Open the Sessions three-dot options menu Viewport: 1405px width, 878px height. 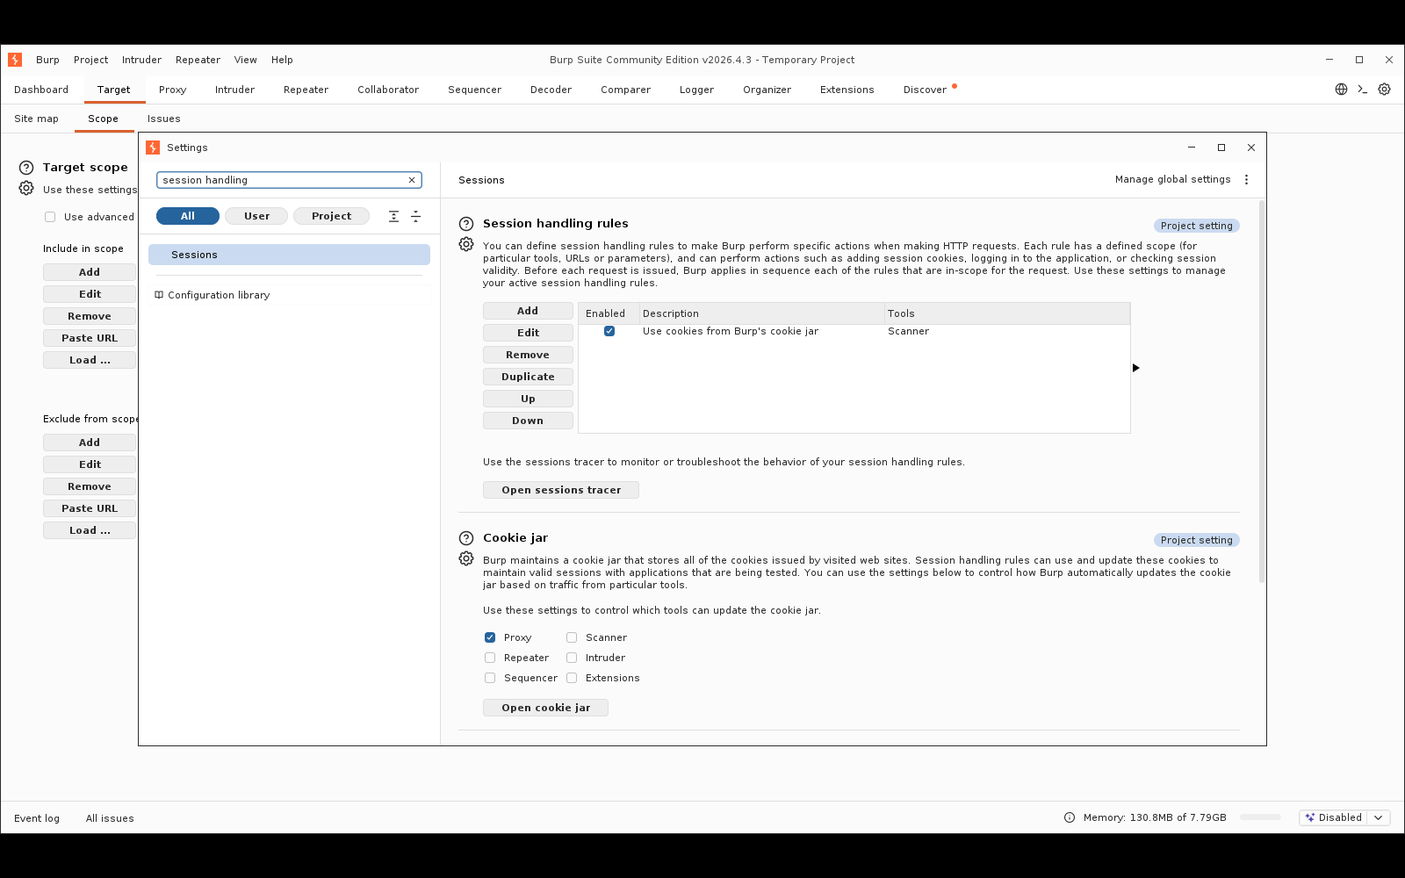tap(1246, 180)
